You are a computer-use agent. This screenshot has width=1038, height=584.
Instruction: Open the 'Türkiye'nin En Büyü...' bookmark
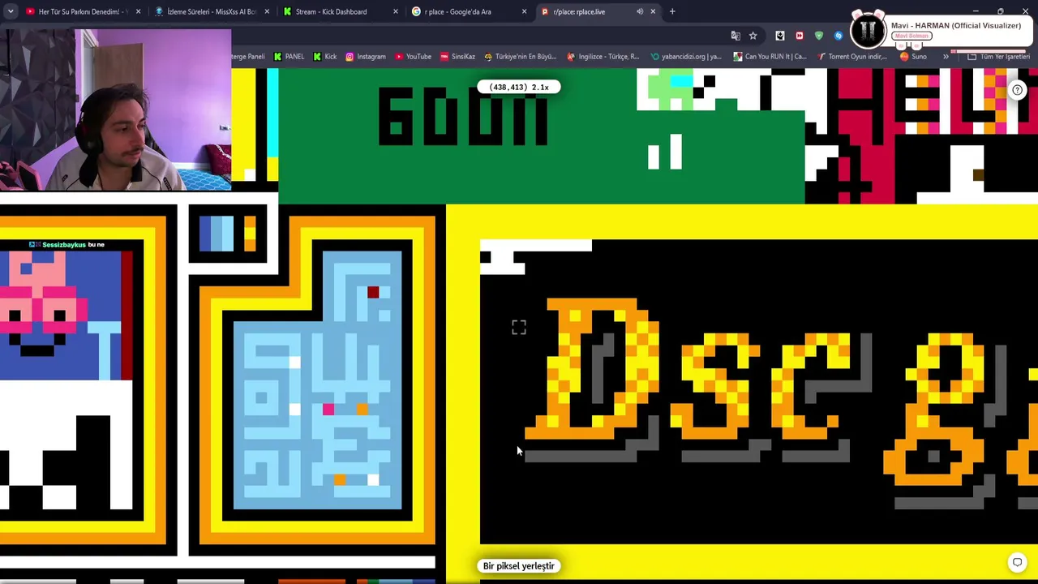520,57
